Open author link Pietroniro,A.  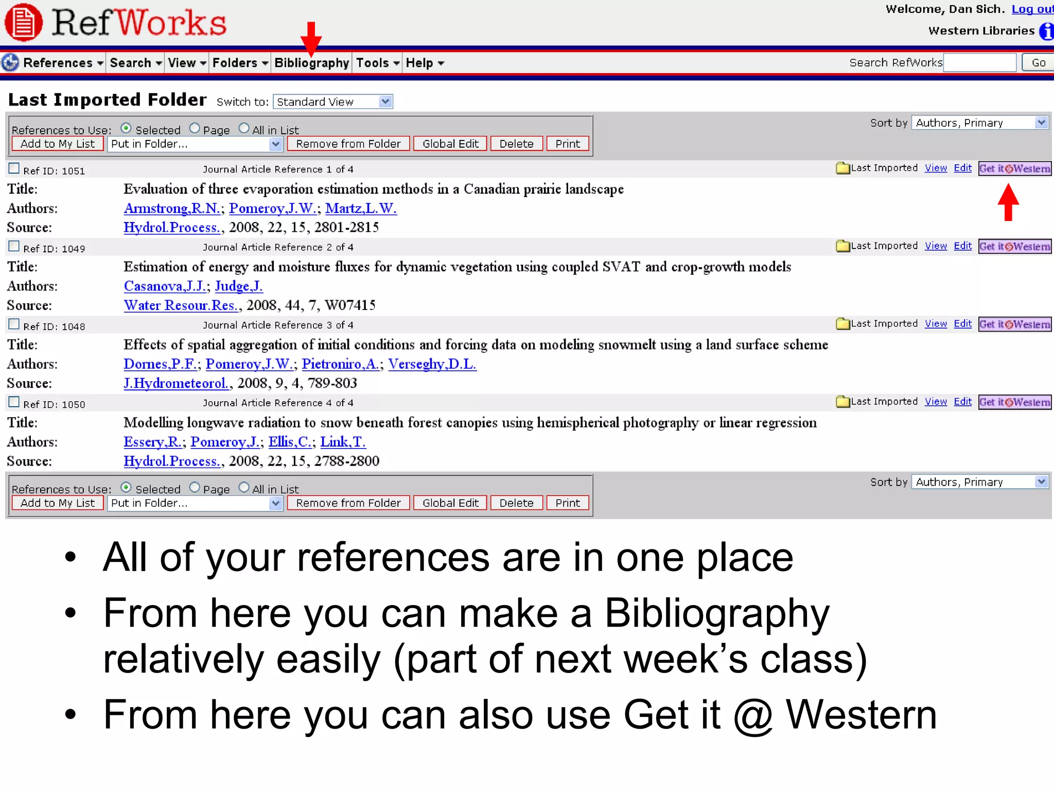coord(341,364)
